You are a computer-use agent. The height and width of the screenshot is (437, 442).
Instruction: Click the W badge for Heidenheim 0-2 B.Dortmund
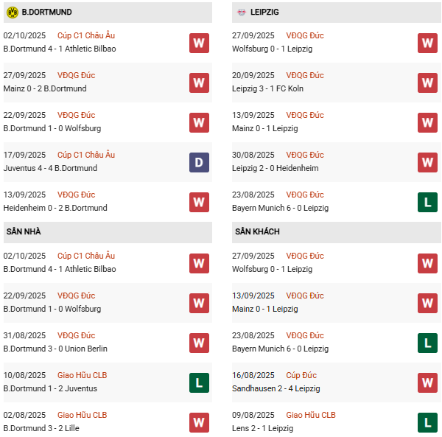199,202
